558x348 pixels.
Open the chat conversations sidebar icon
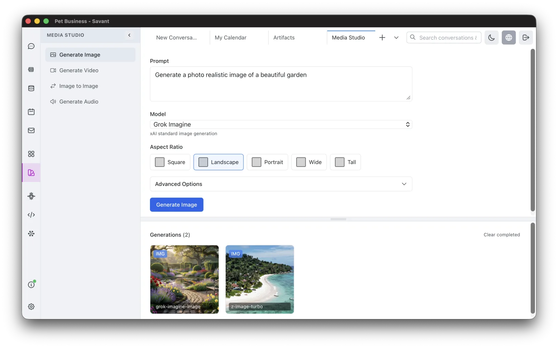click(x=31, y=46)
